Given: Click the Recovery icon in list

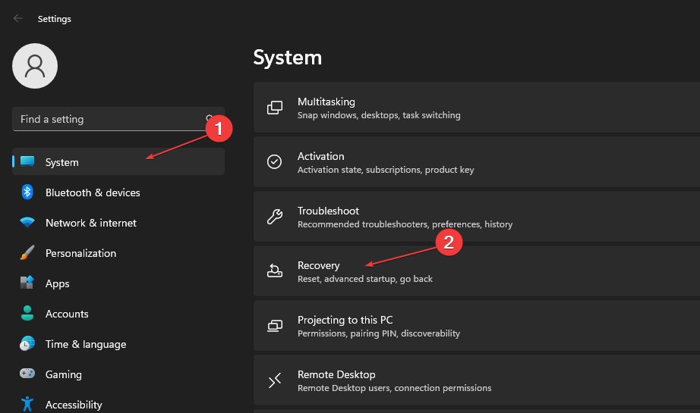Looking at the screenshot, I should tap(275, 271).
